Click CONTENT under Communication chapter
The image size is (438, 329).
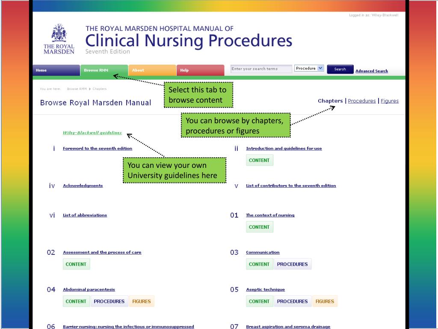(259, 264)
